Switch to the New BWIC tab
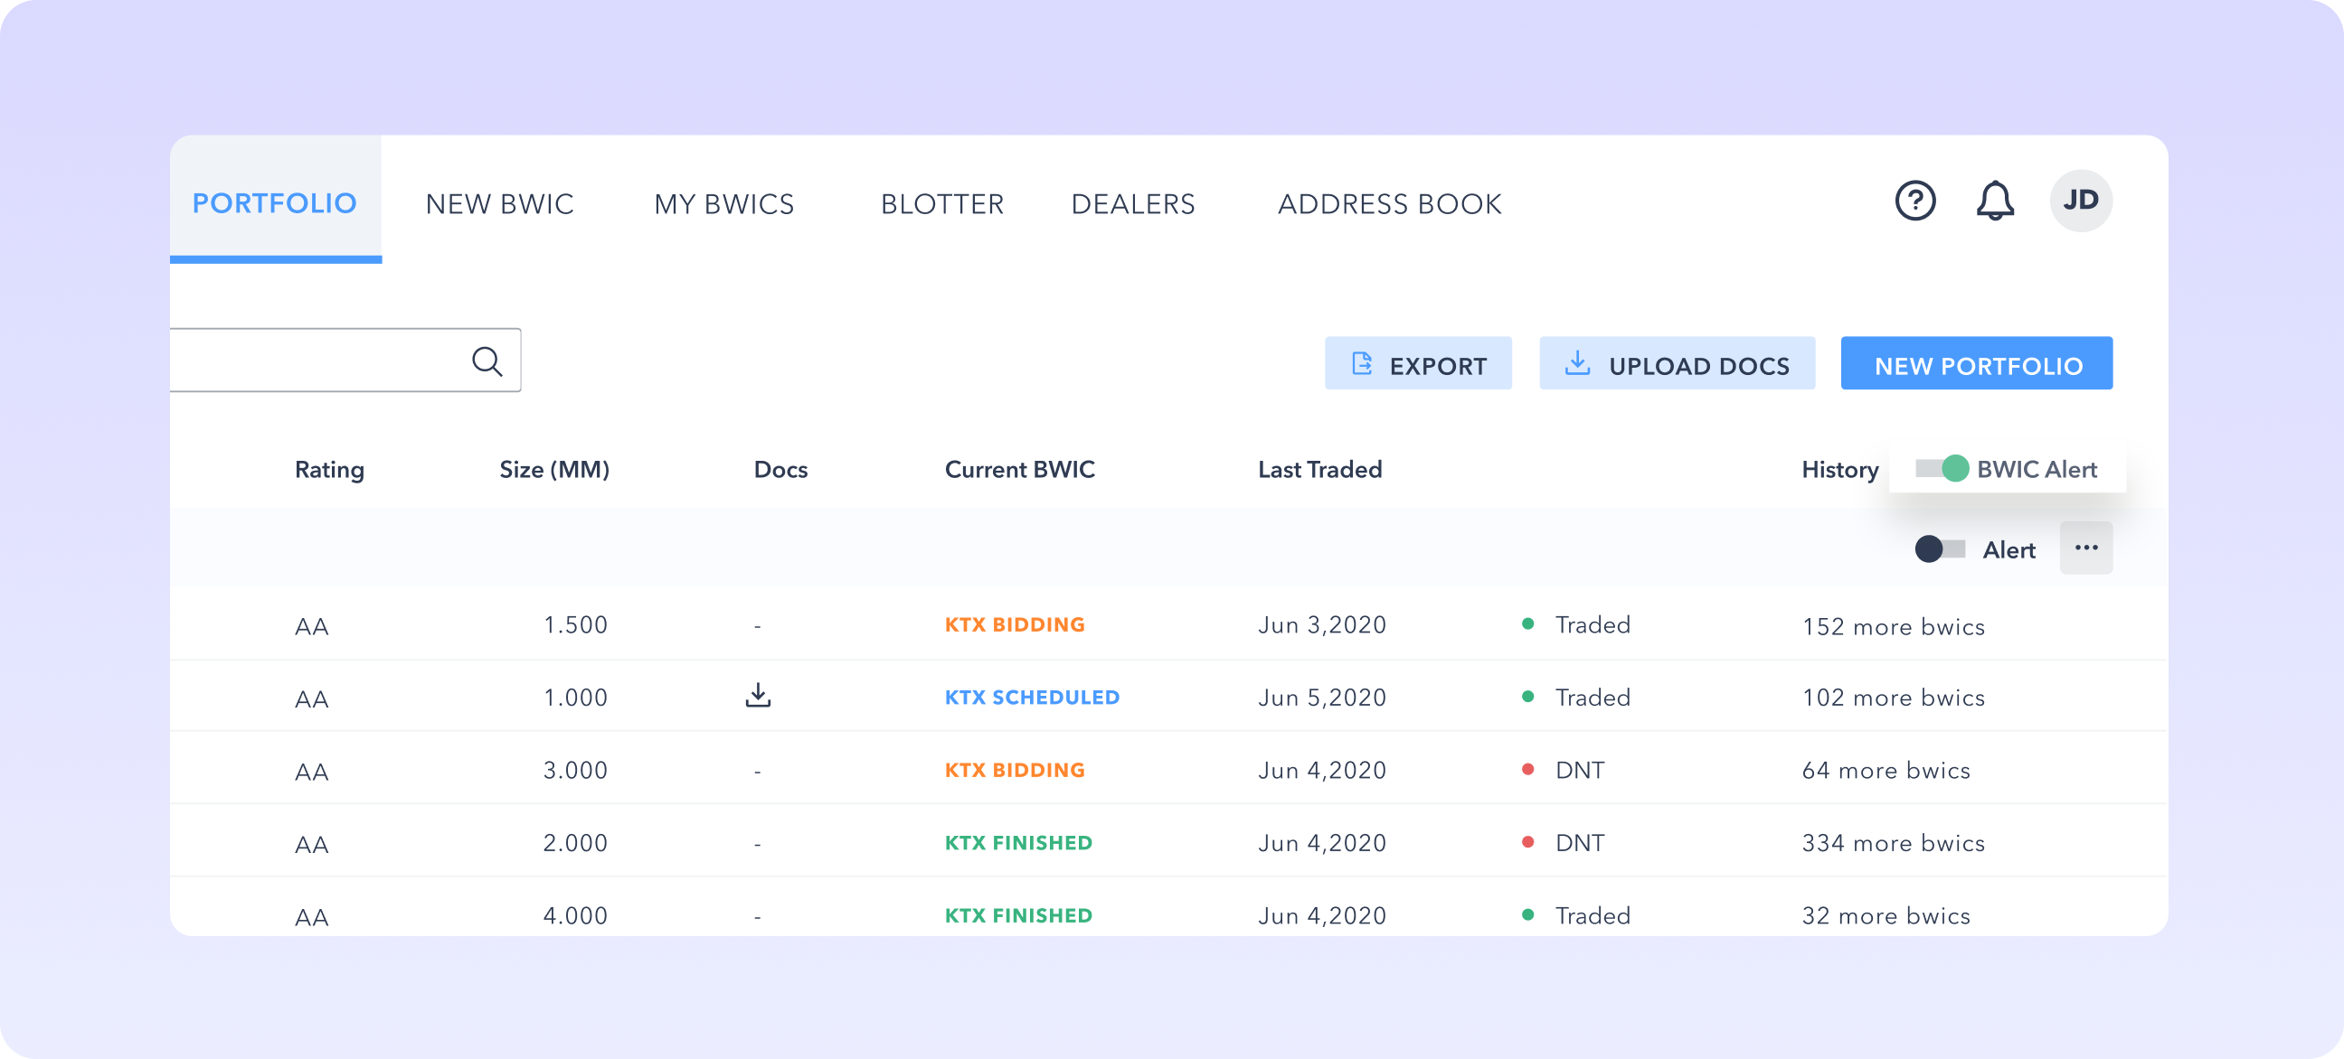Image resolution: width=2344 pixels, height=1059 pixels. (x=499, y=203)
